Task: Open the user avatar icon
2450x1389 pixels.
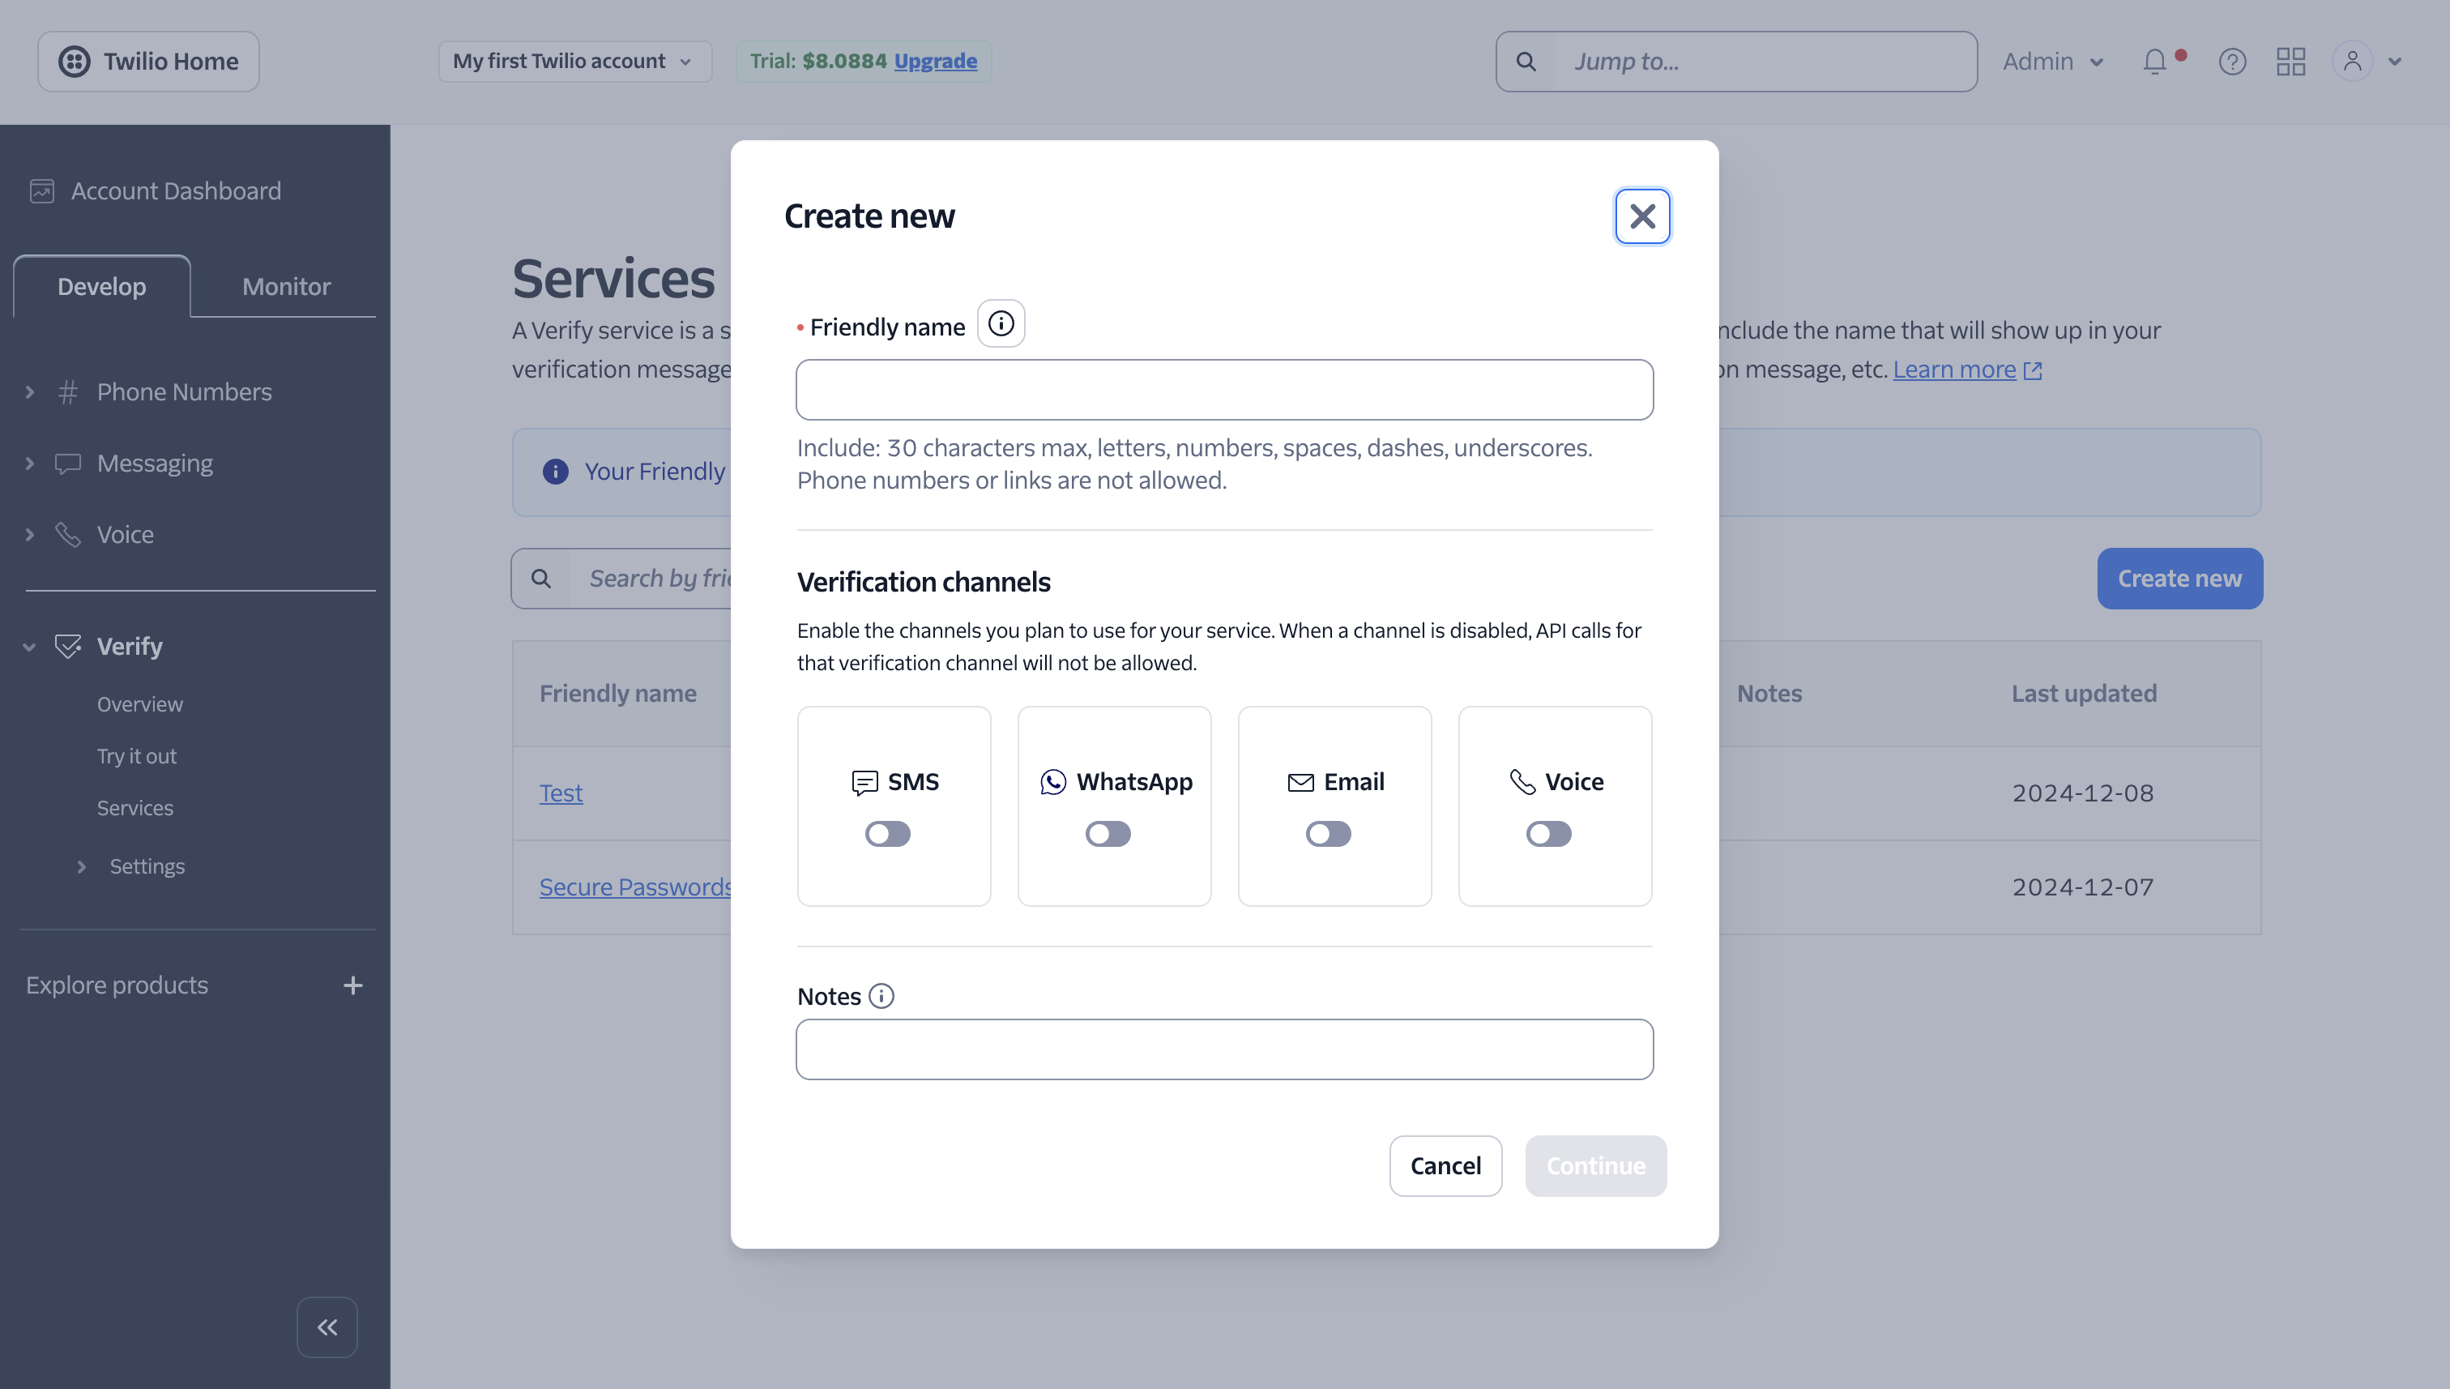Action: [x=2352, y=61]
